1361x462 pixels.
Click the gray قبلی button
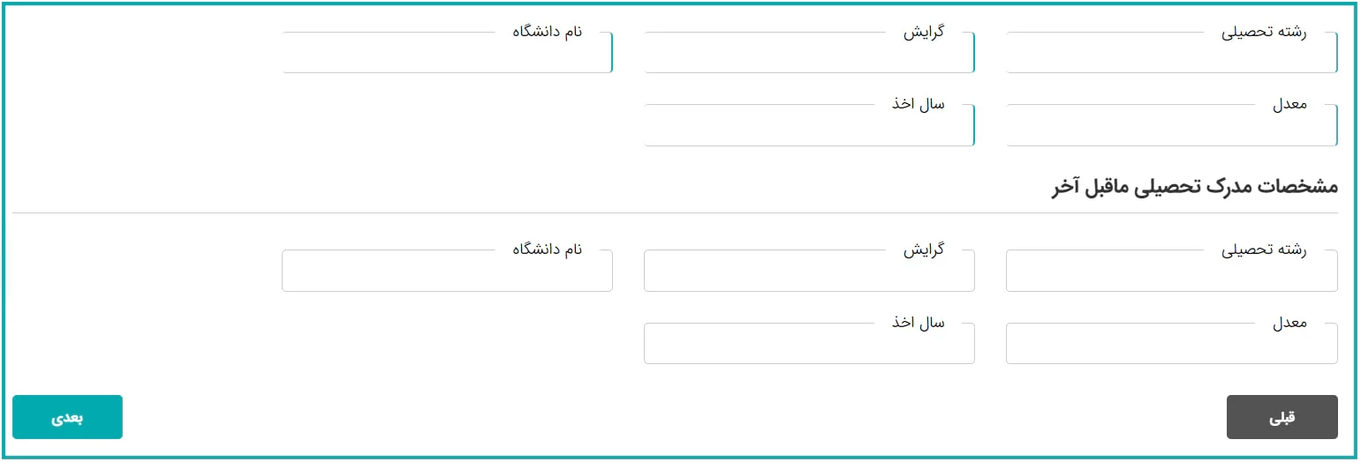click(x=1282, y=417)
